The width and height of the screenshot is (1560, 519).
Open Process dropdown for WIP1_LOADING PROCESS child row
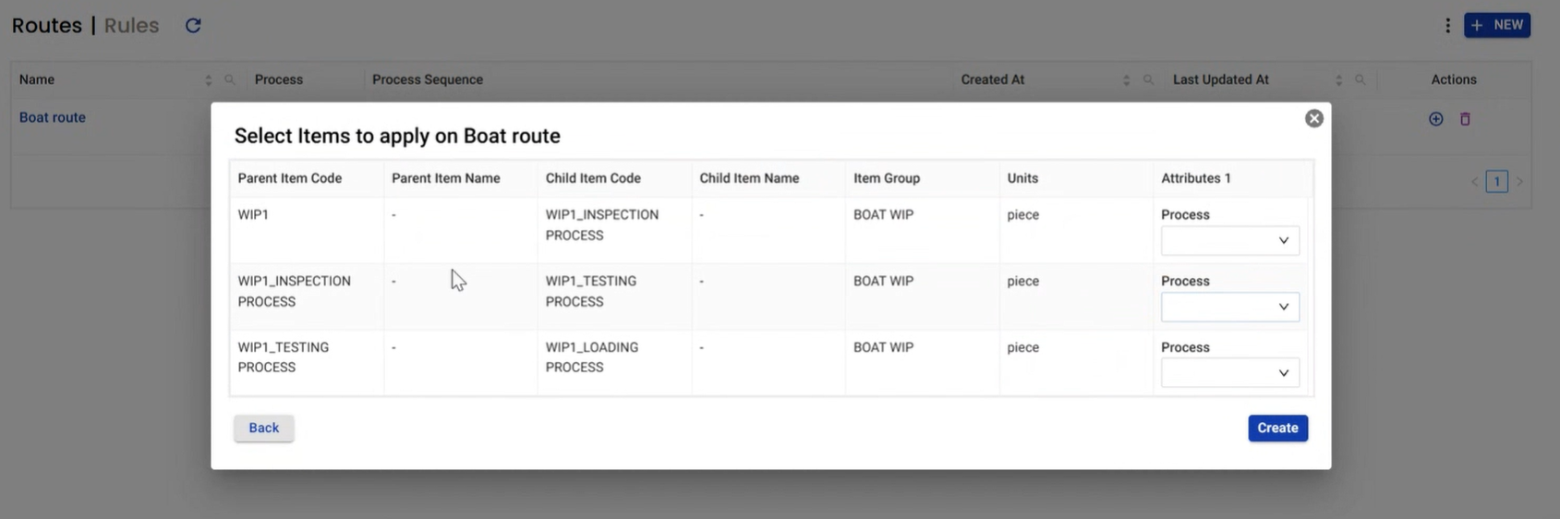1229,373
